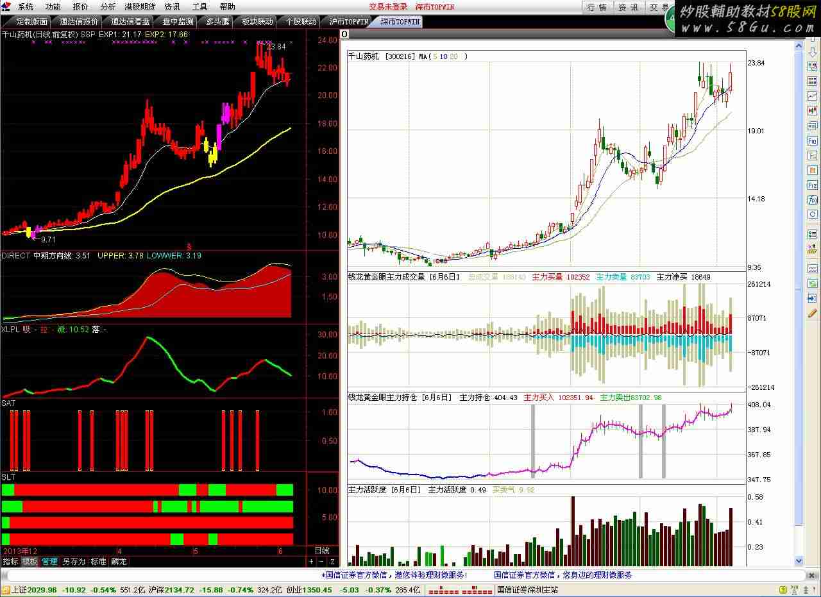Switch to the 板块联动 tab
821x597 pixels.
[x=257, y=21]
